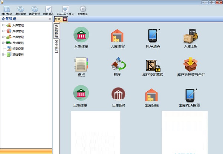Select the vertical 仓储管理 tab
Image resolution: width=223 pixels, height=154 pixels.
tap(56, 31)
